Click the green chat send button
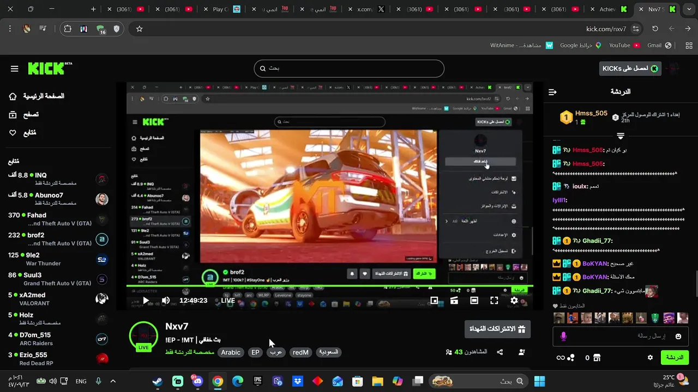The height and width of the screenshot is (392, 698). click(x=675, y=358)
